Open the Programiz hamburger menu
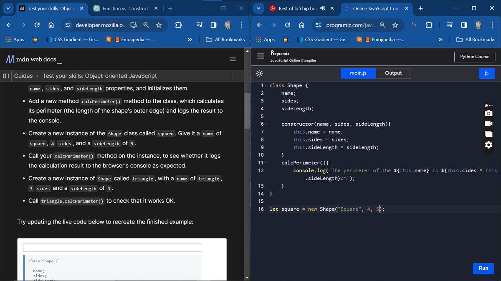The height and width of the screenshot is (281, 501). pyautogui.click(x=261, y=56)
